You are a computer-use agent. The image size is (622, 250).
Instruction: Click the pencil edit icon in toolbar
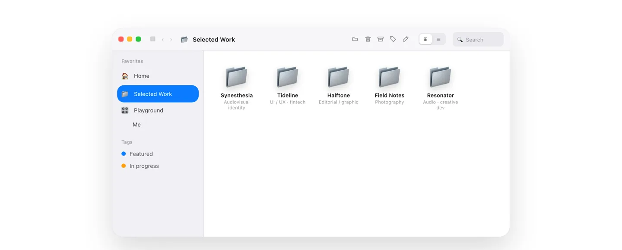[406, 39]
